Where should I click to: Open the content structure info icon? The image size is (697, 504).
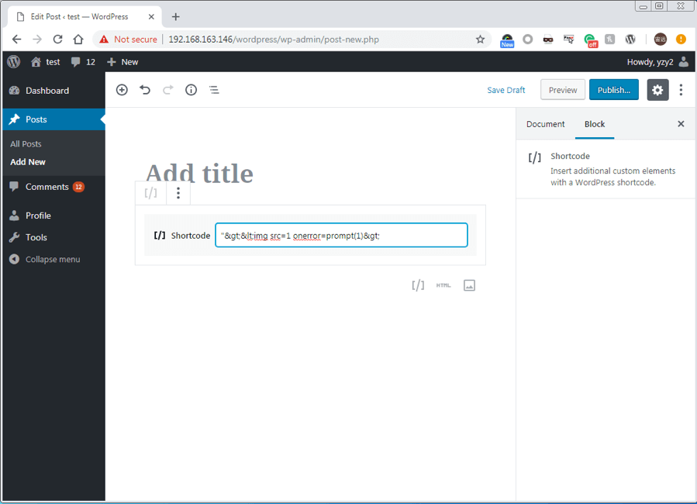pyautogui.click(x=191, y=90)
